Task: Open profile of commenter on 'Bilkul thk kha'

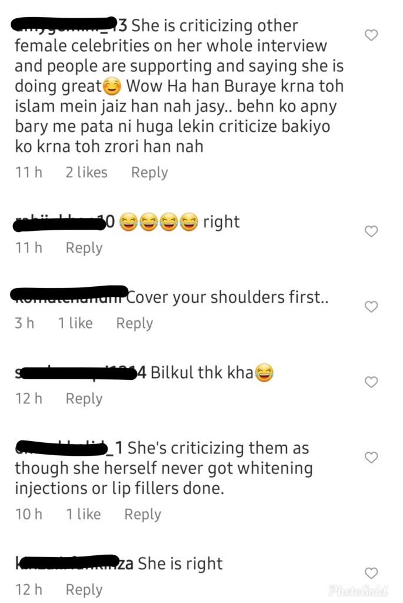Action: (x=81, y=373)
